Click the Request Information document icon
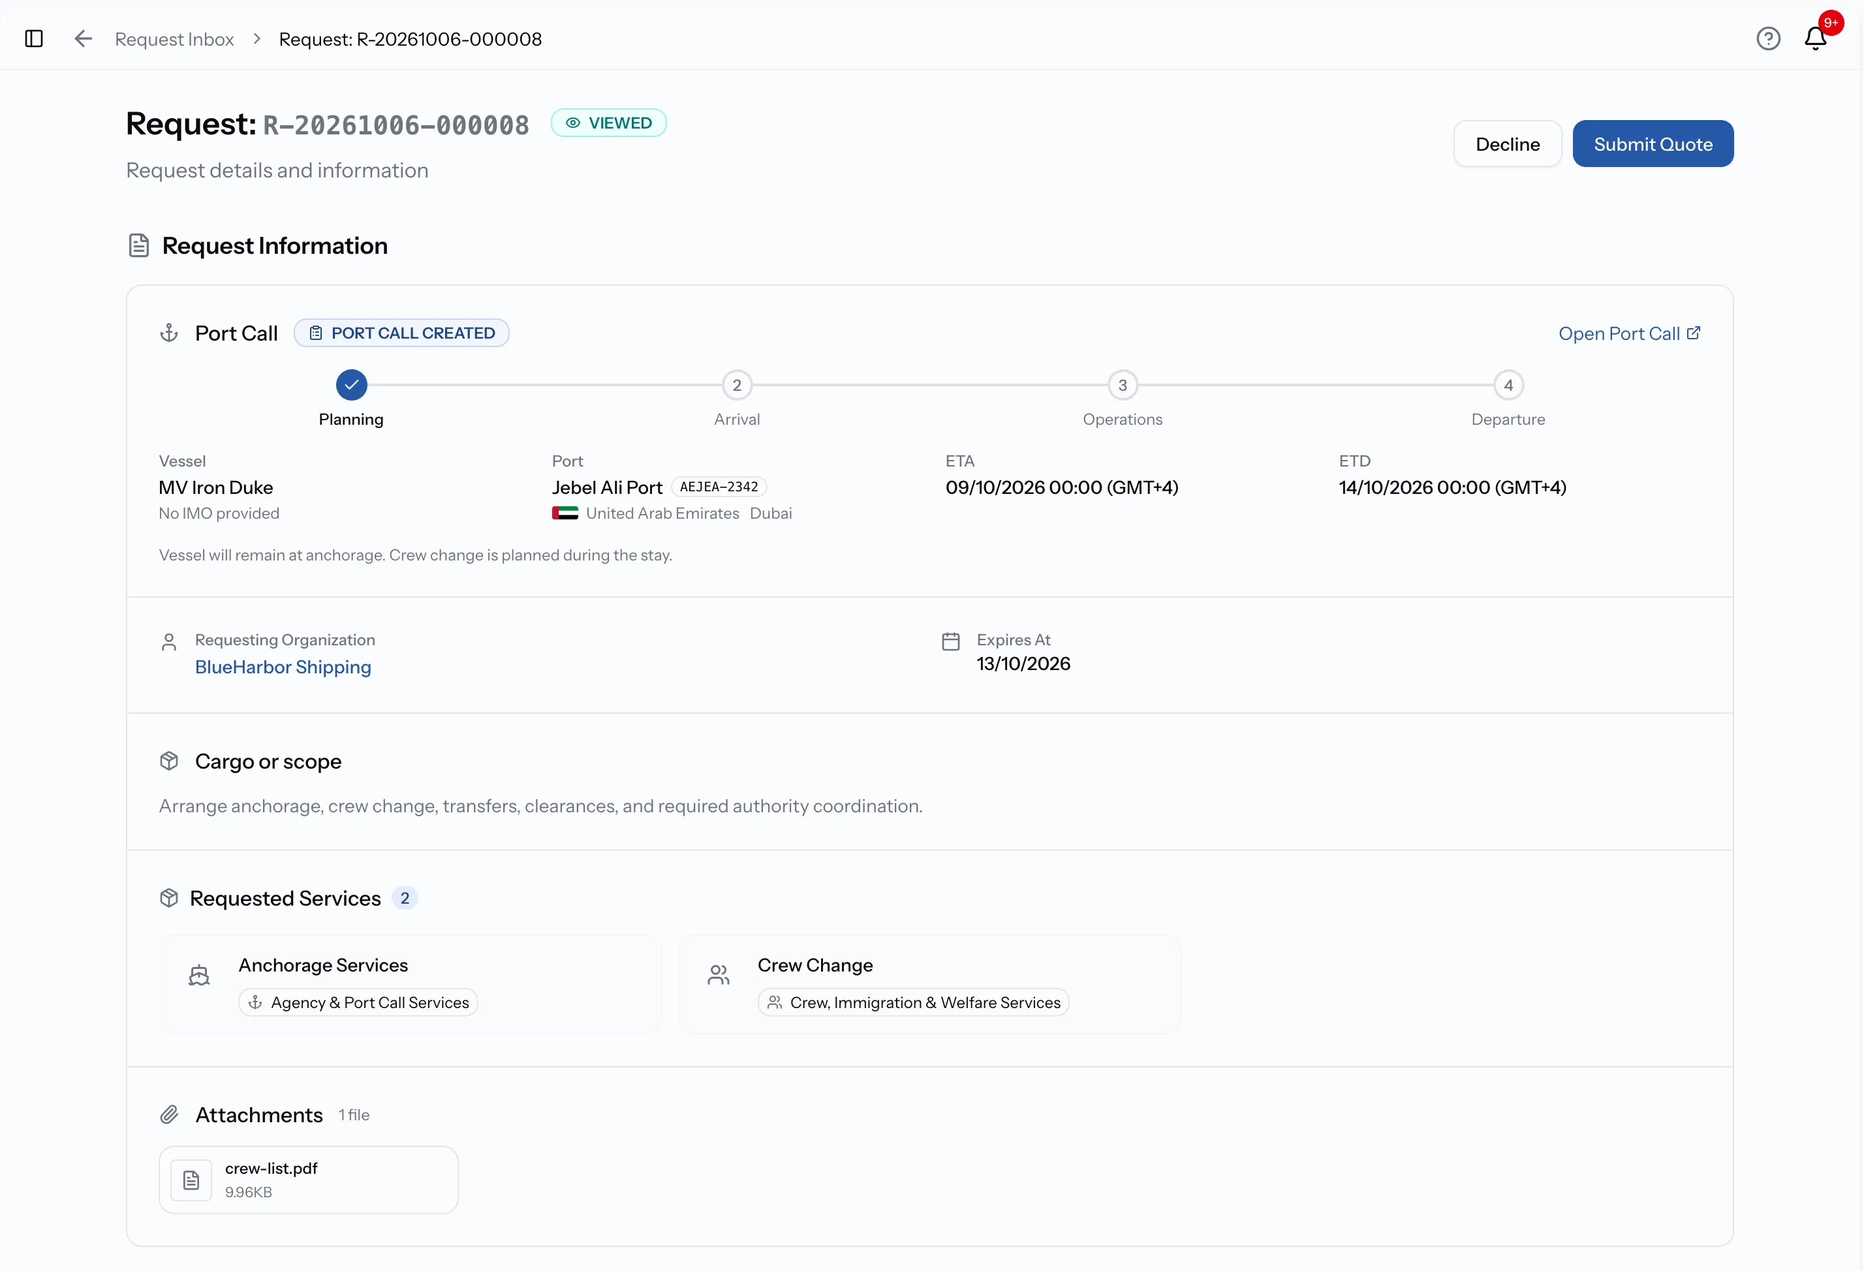Viewport: 1864px width, 1271px height. [139, 245]
